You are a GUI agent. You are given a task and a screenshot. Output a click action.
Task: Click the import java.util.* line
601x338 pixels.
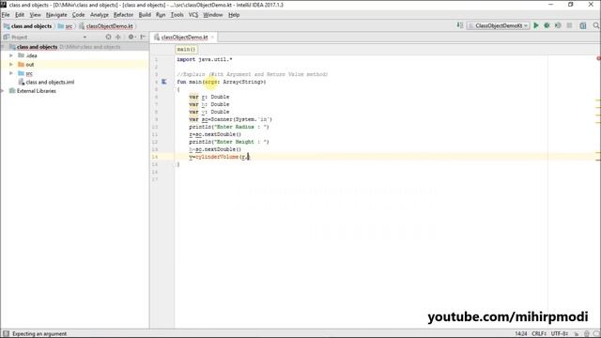tap(205, 59)
